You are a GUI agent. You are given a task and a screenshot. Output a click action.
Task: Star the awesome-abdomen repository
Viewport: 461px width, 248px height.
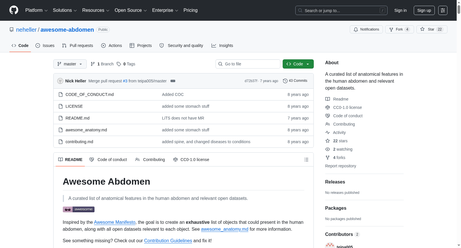pyautogui.click(x=432, y=29)
